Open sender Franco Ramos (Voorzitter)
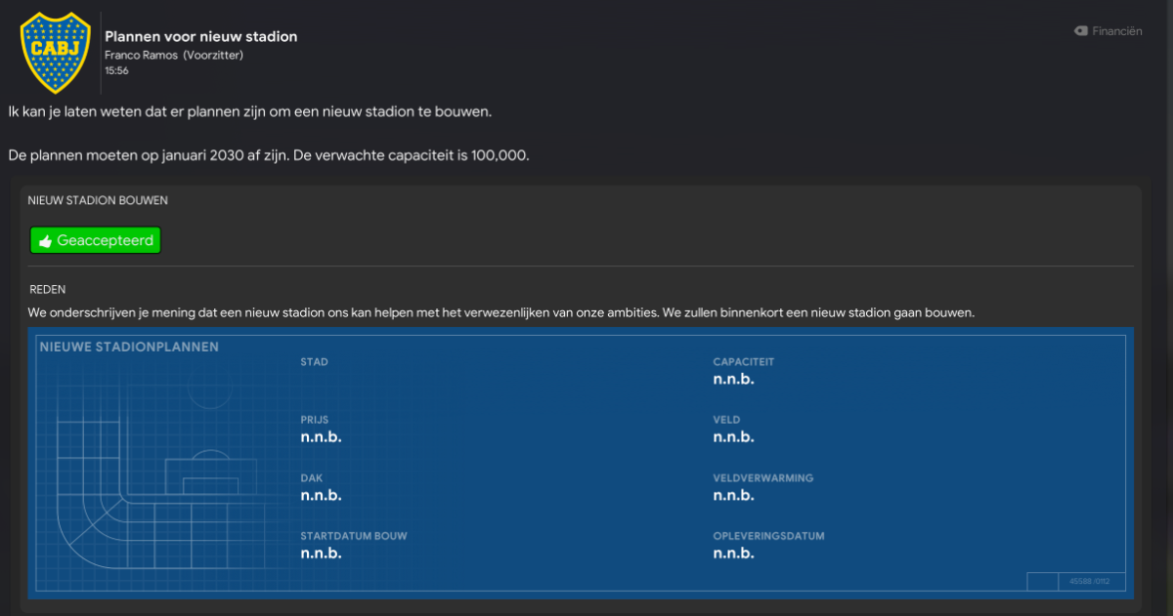 (x=174, y=55)
